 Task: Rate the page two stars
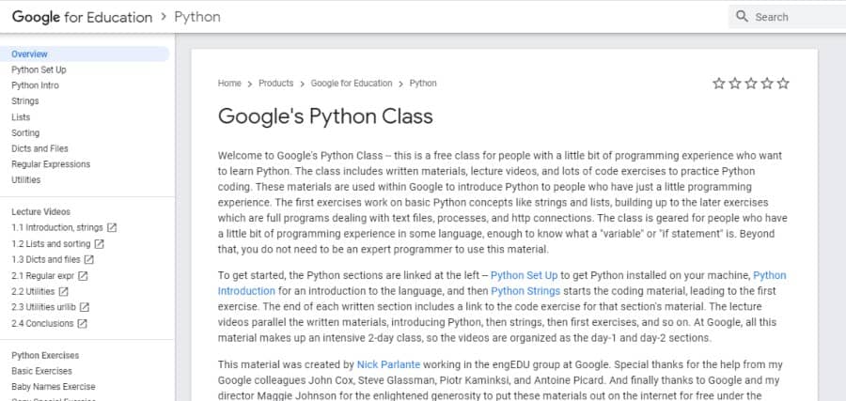tap(735, 84)
